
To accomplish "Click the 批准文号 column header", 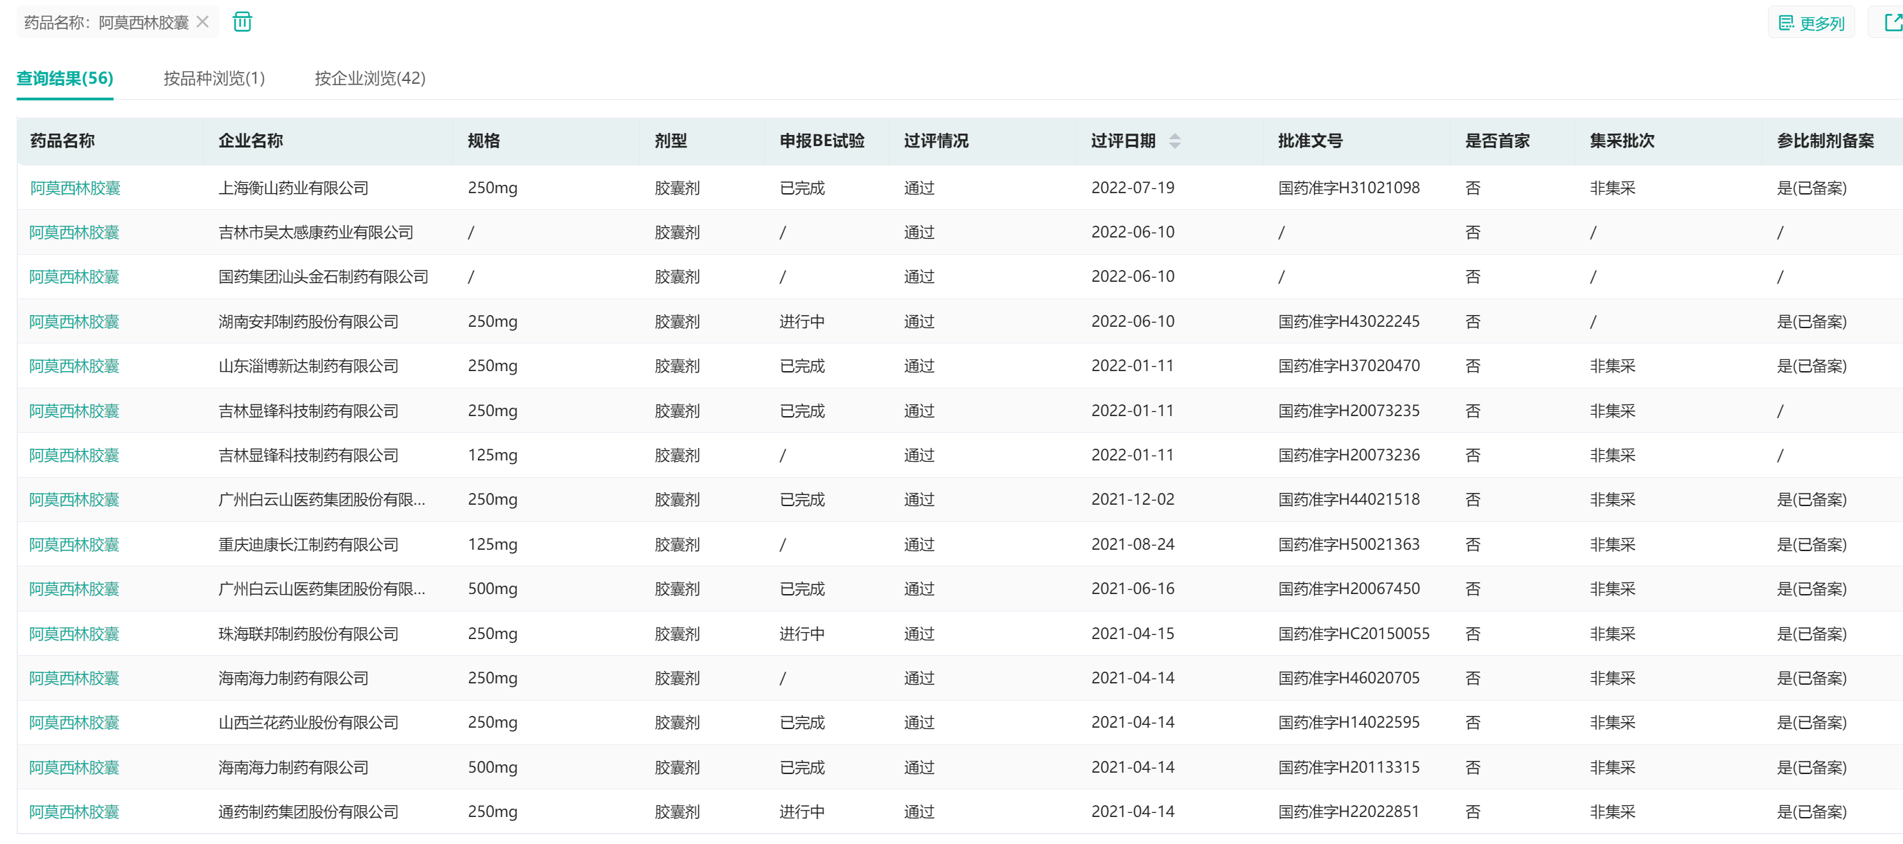I will [1310, 141].
